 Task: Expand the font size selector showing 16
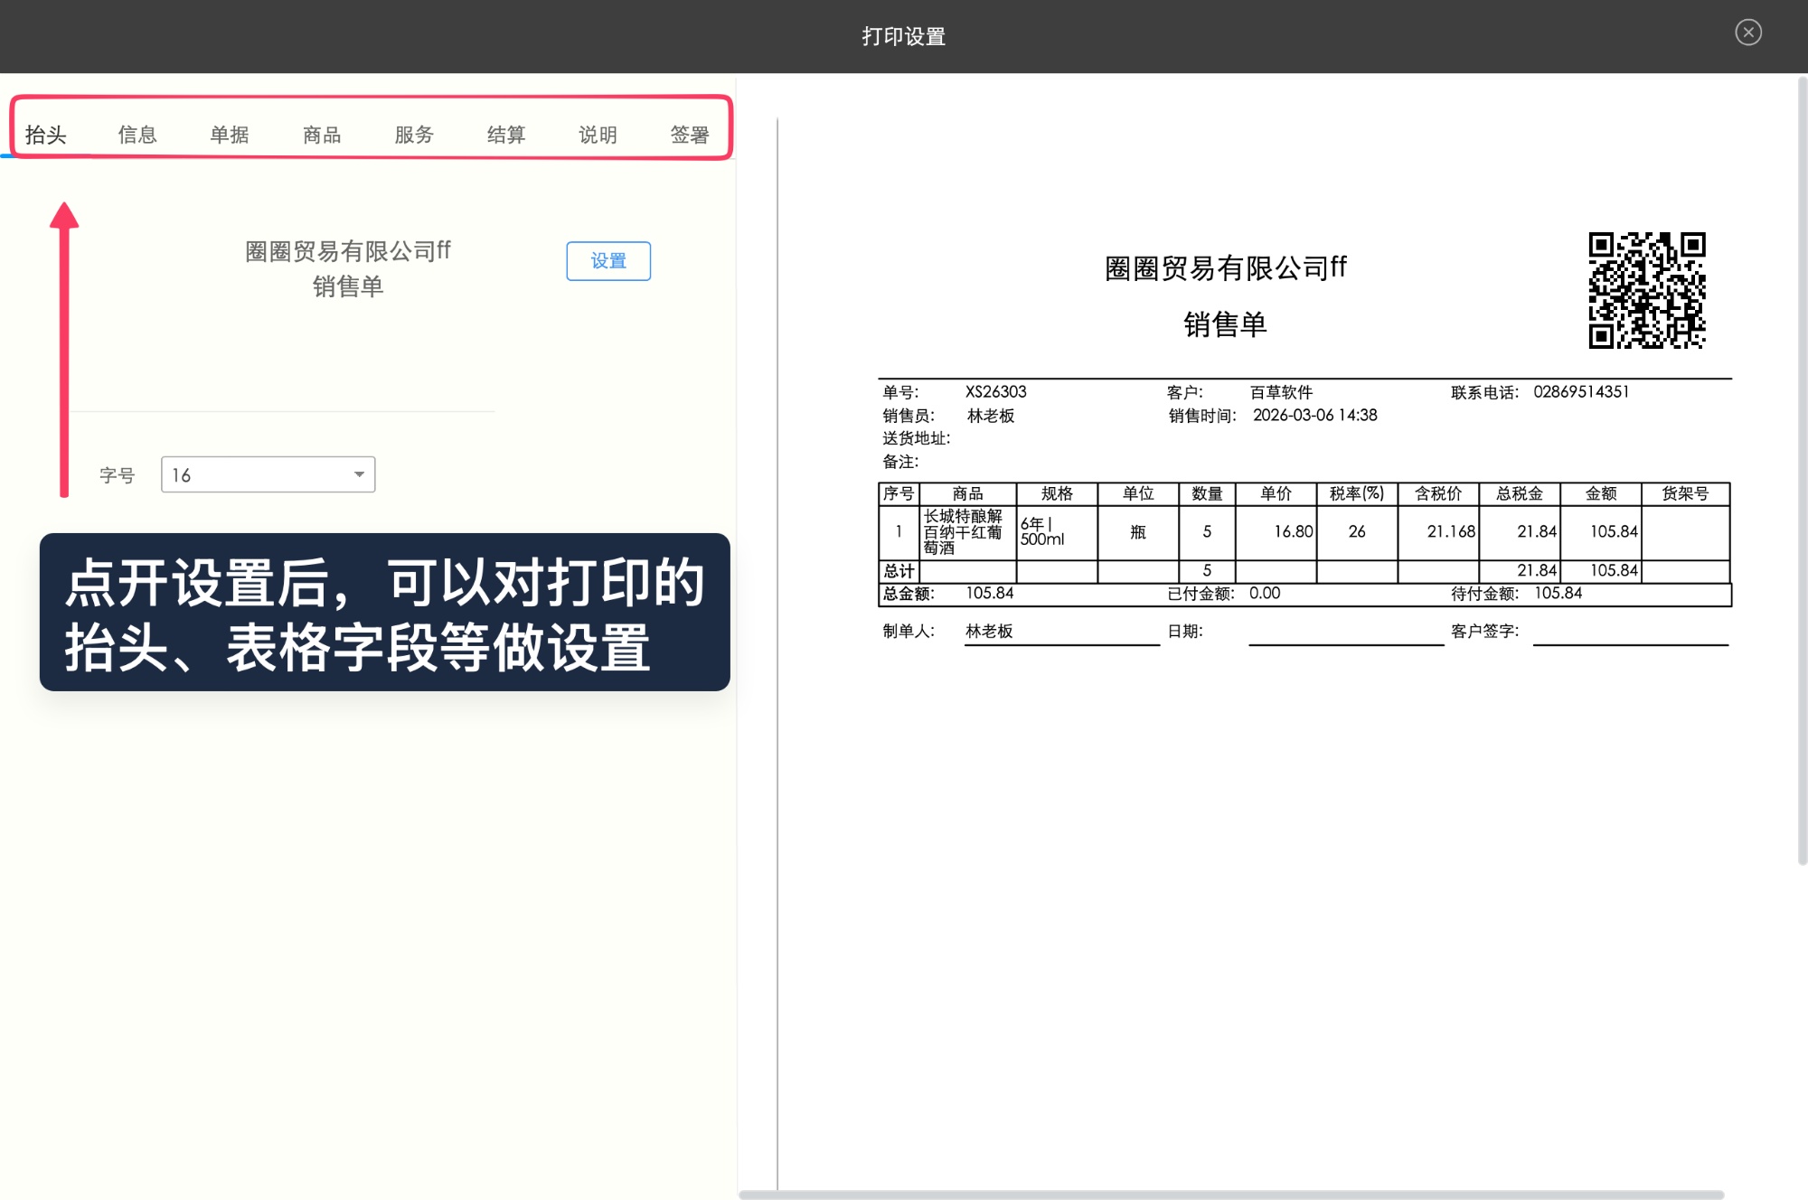click(x=267, y=473)
